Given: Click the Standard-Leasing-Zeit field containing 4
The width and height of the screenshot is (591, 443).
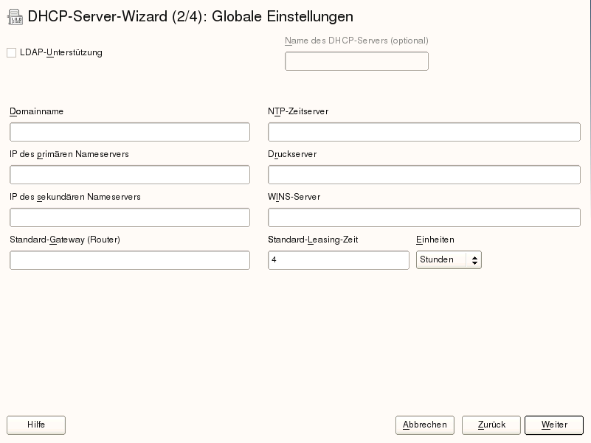Looking at the screenshot, I should 339,260.
